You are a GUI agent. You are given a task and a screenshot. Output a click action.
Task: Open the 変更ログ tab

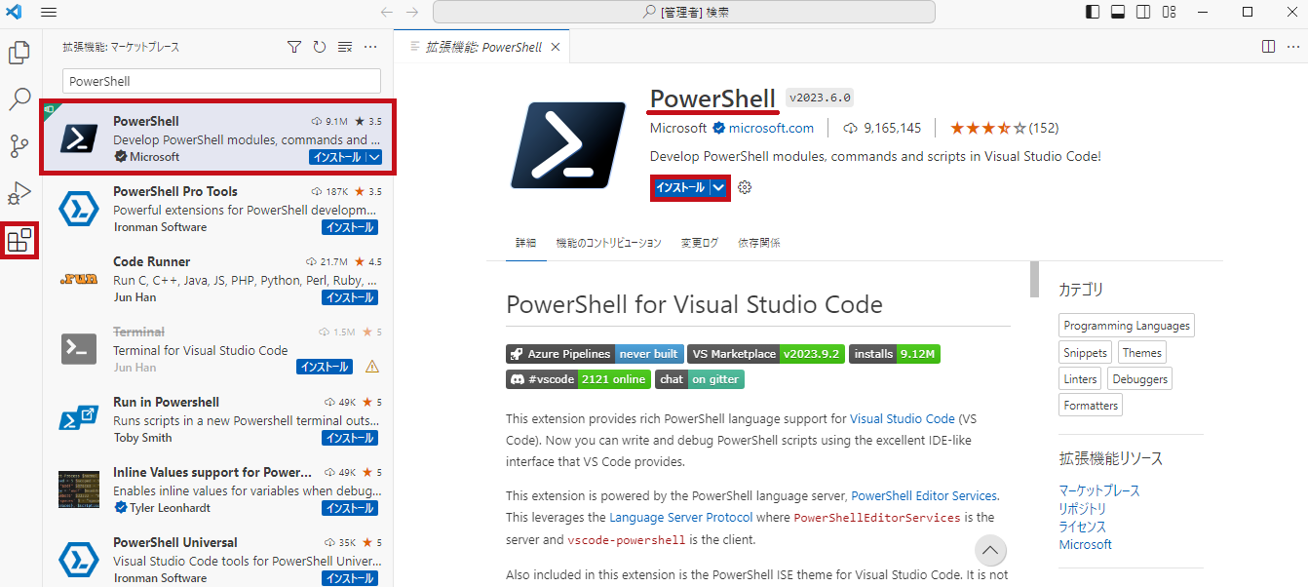tap(700, 243)
